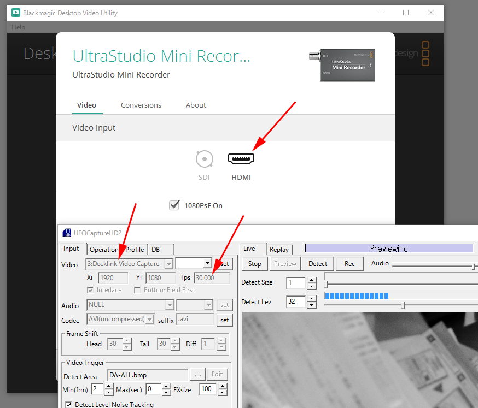Image resolution: width=478 pixels, height=408 pixels.
Task: Click the Stop button
Action: tap(255, 264)
